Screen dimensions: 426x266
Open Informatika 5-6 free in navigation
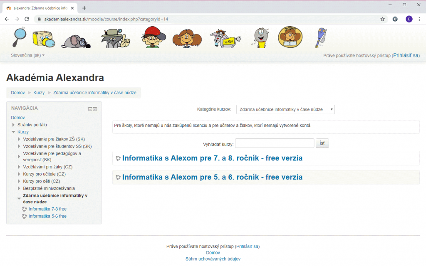pos(47,216)
